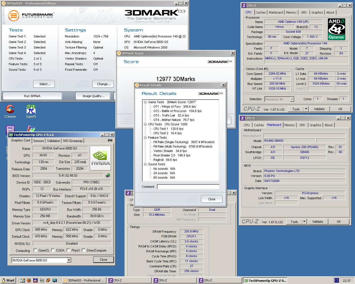
Task: Select GT4 - Mother Nature result row
Action: 174,120
